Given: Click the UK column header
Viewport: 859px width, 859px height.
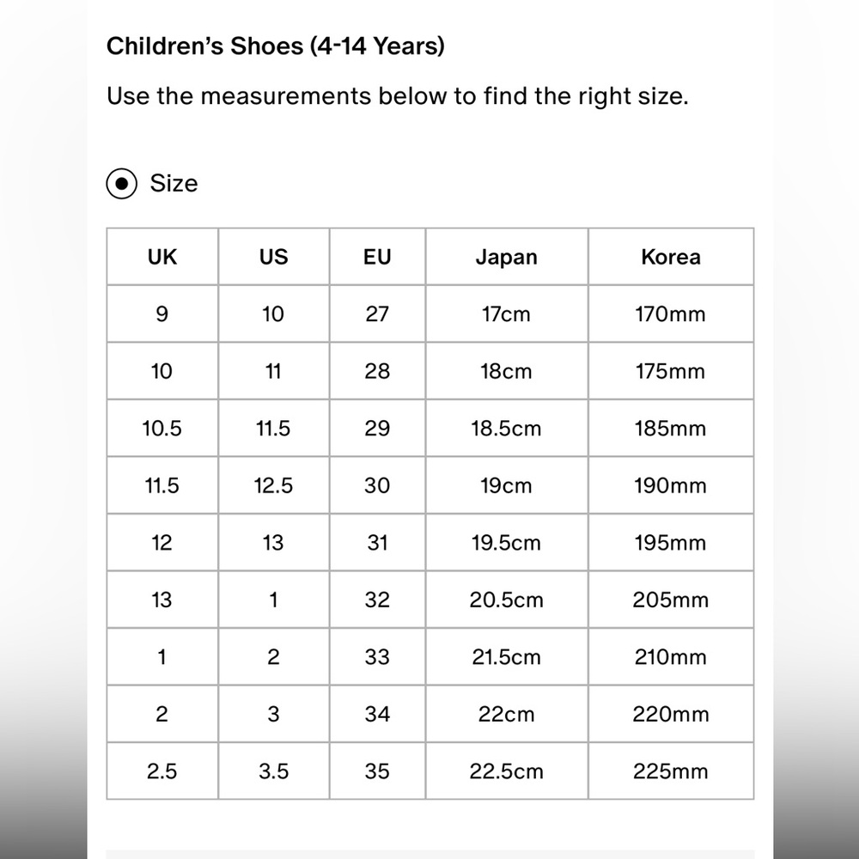Looking at the screenshot, I should [x=161, y=257].
